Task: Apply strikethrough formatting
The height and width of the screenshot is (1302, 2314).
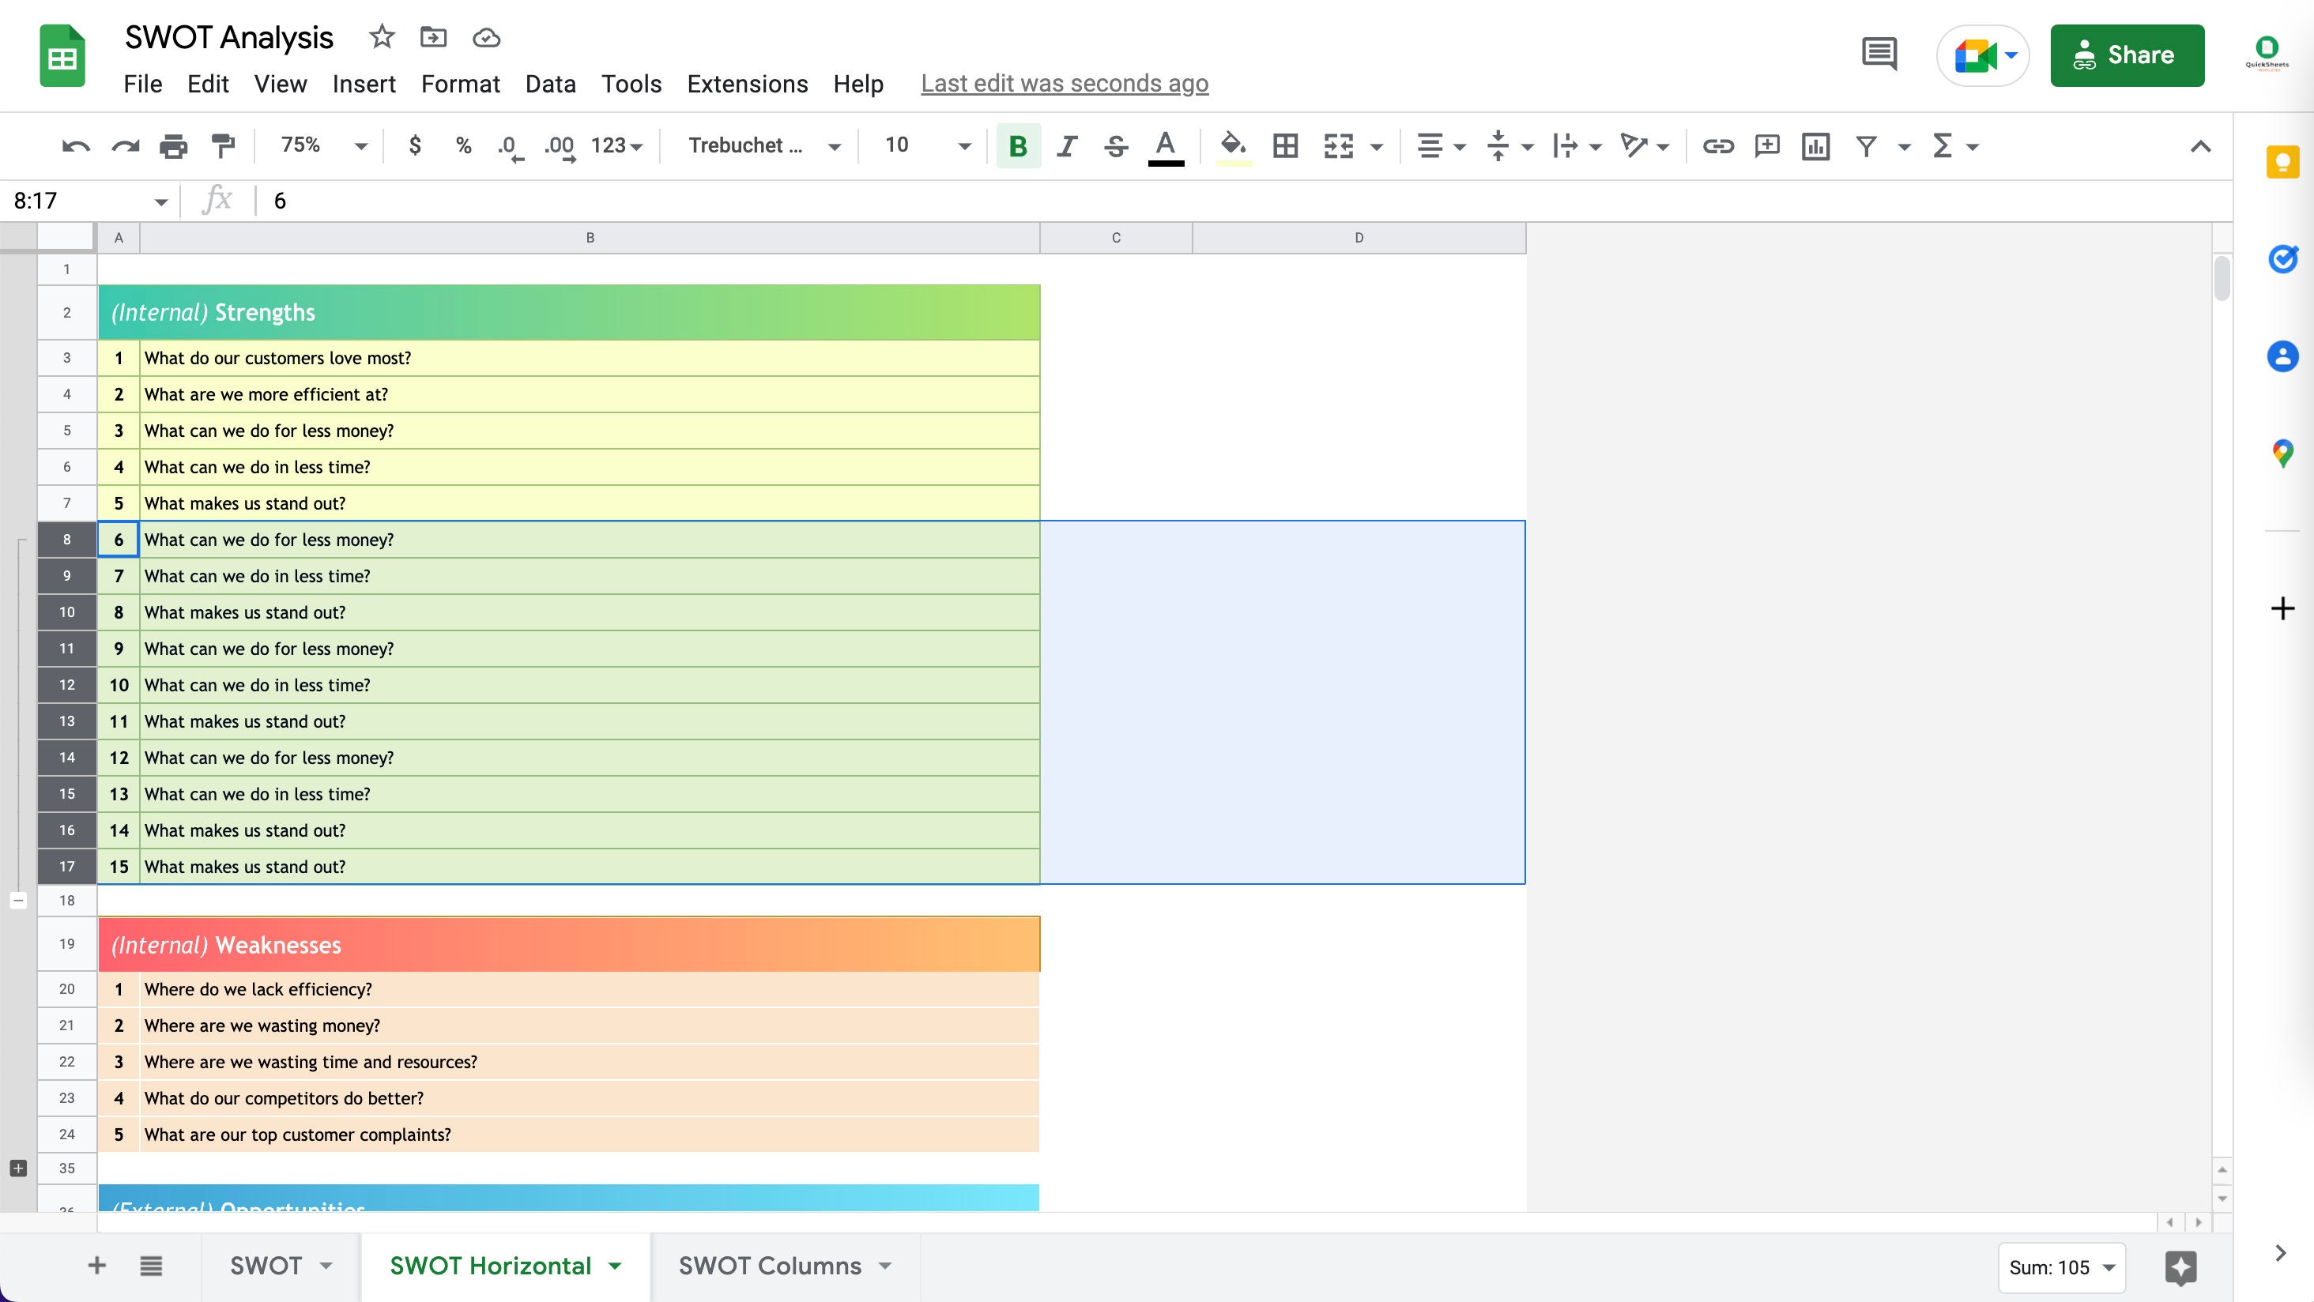Action: click(1116, 145)
